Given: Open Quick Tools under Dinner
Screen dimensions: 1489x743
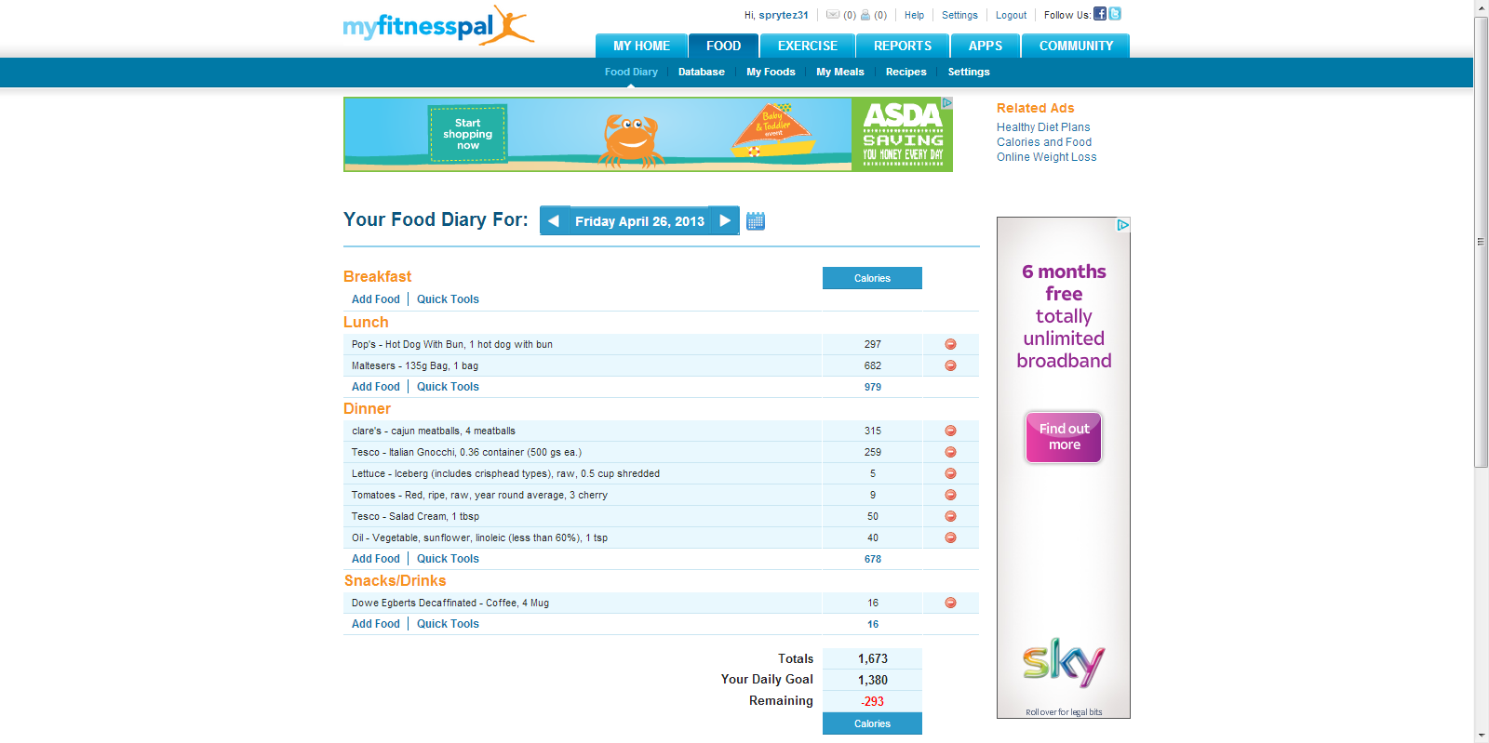Looking at the screenshot, I should pyautogui.click(x=448, y=559).
